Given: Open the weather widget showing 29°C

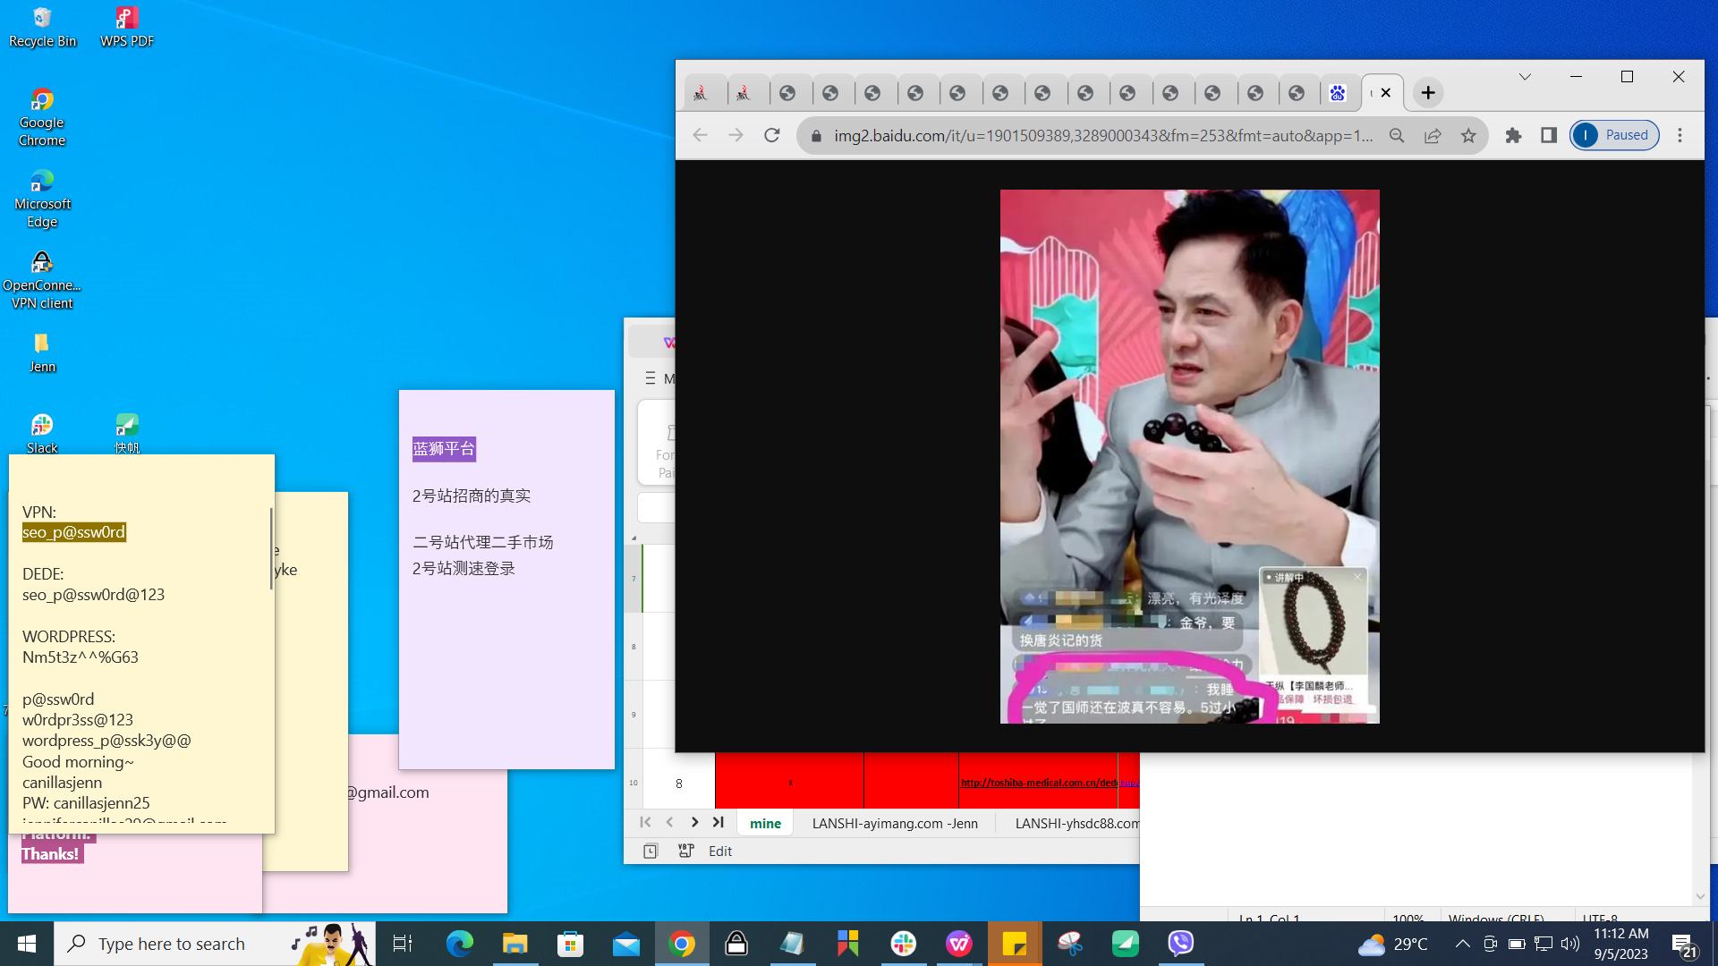Looking at the screenshot, I should pyautogui.click(x=1392, y=944).
